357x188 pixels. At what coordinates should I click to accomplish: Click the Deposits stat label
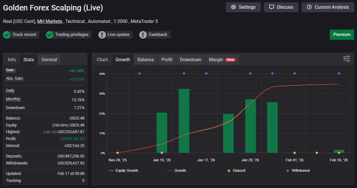click(x=14, y=156)
